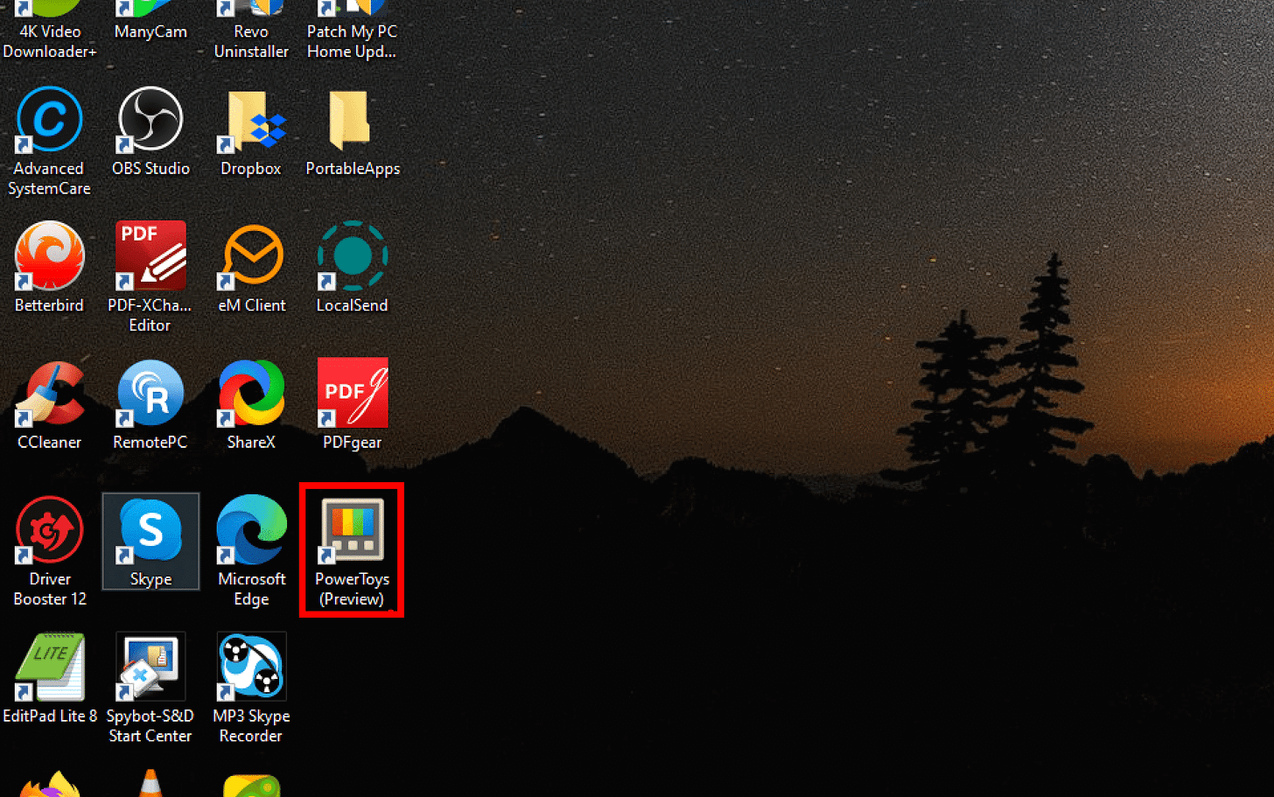The height and width of the screenshot is (797, 1274).
Task: Click the ShareX desktop icon
Action: pyautogui.click(x=251, y=404)
